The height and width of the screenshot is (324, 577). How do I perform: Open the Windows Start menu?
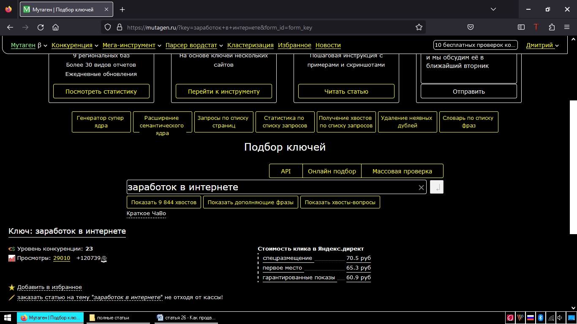(x=8, y=318)
